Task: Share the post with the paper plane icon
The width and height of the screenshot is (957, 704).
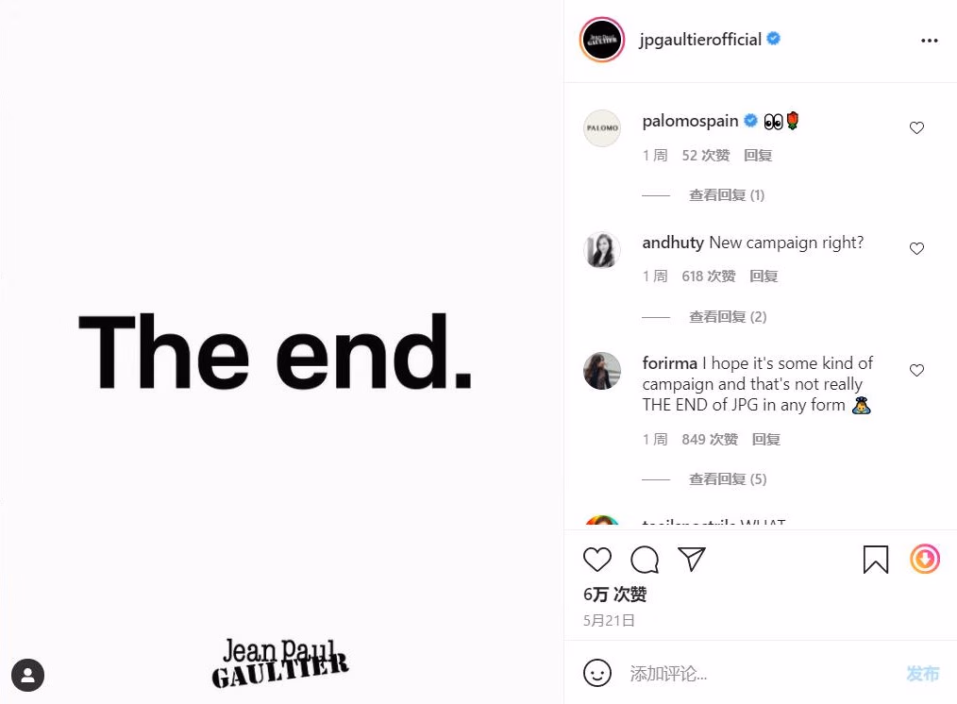Action: 692,559
